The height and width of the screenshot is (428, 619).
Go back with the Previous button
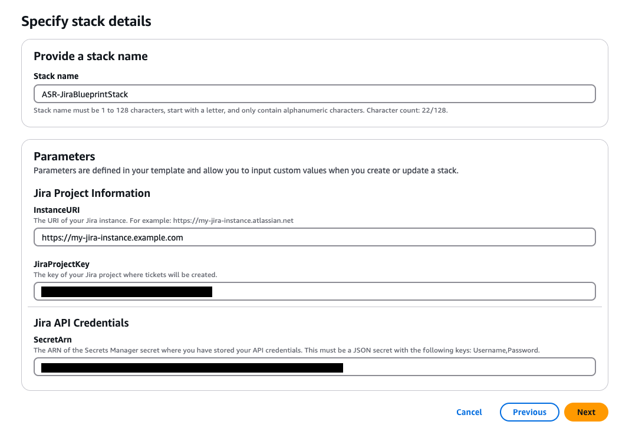pos(529,412)
